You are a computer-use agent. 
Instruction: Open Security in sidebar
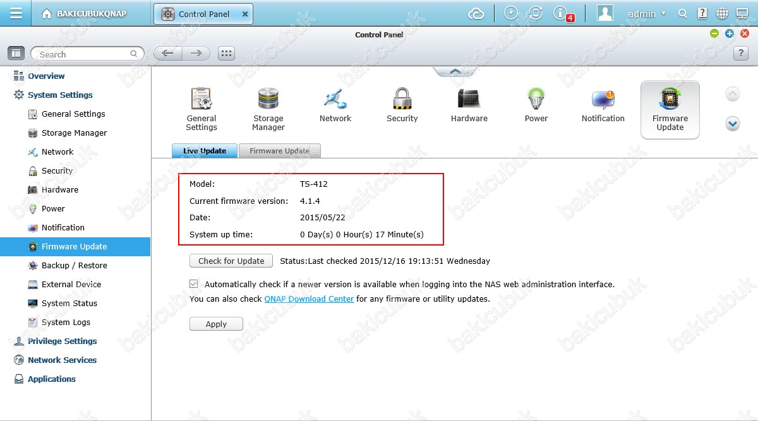coord(57,170)
